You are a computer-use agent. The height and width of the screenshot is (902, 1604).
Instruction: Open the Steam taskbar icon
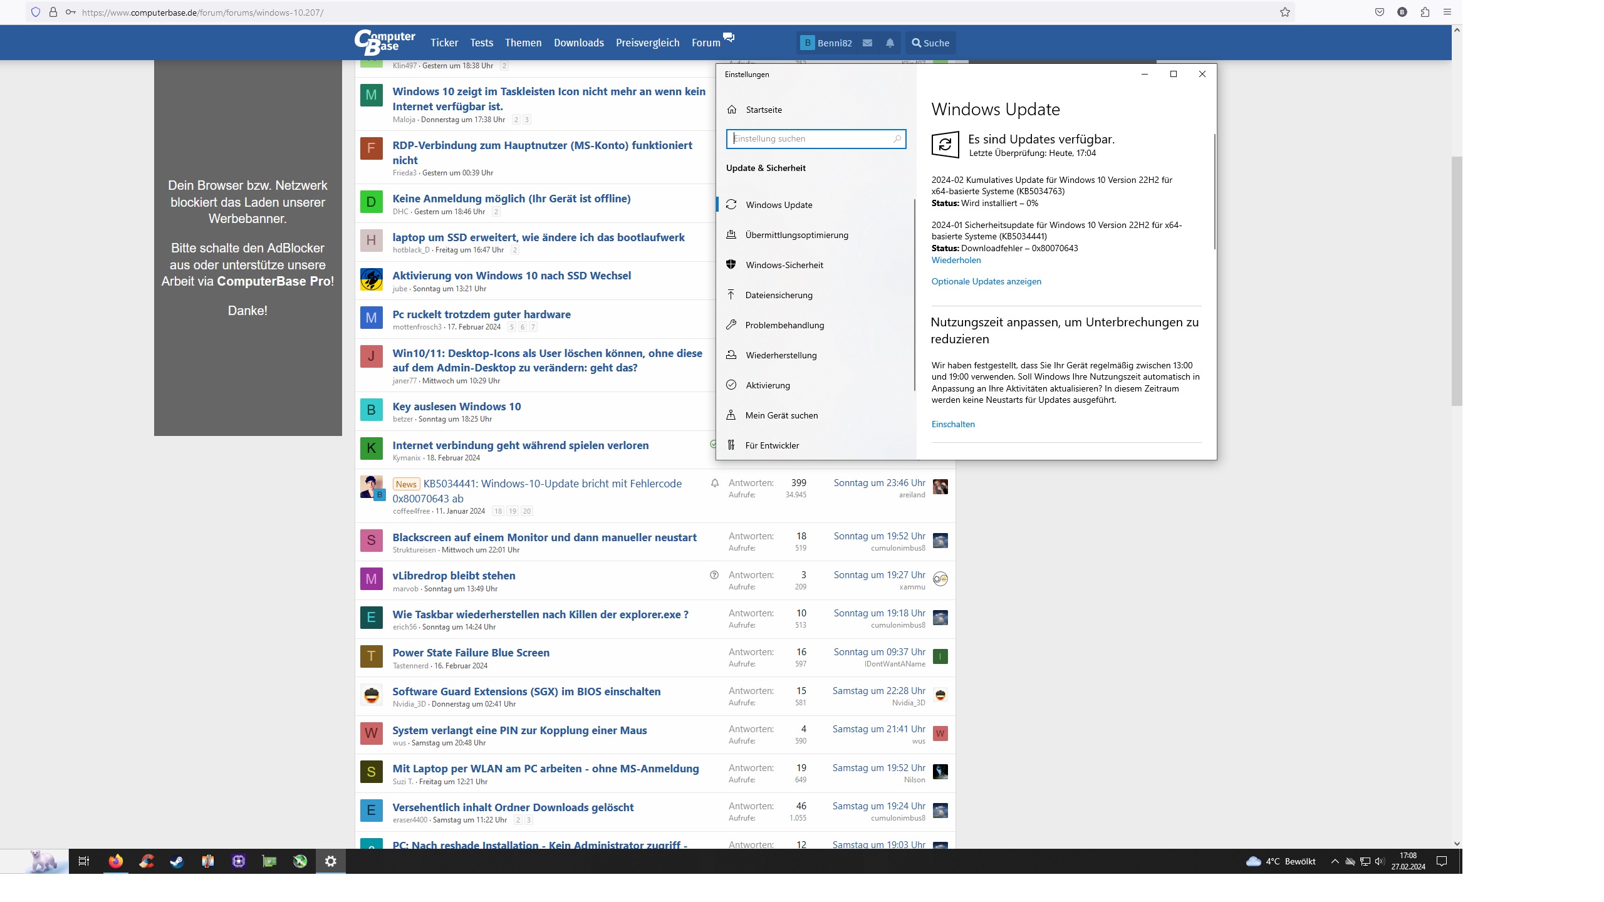click(177, 861)
